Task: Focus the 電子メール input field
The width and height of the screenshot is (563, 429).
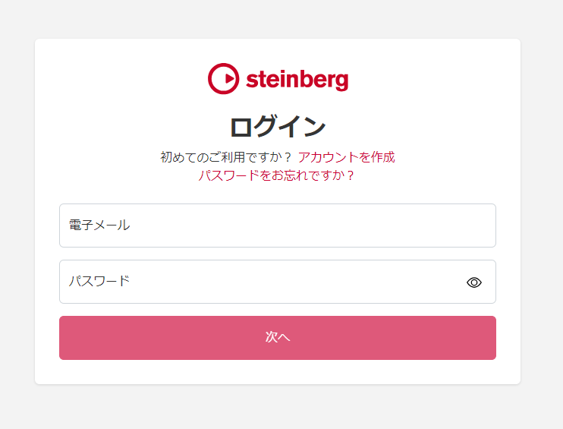Action: pyautogui.click(x=278, y=226)
